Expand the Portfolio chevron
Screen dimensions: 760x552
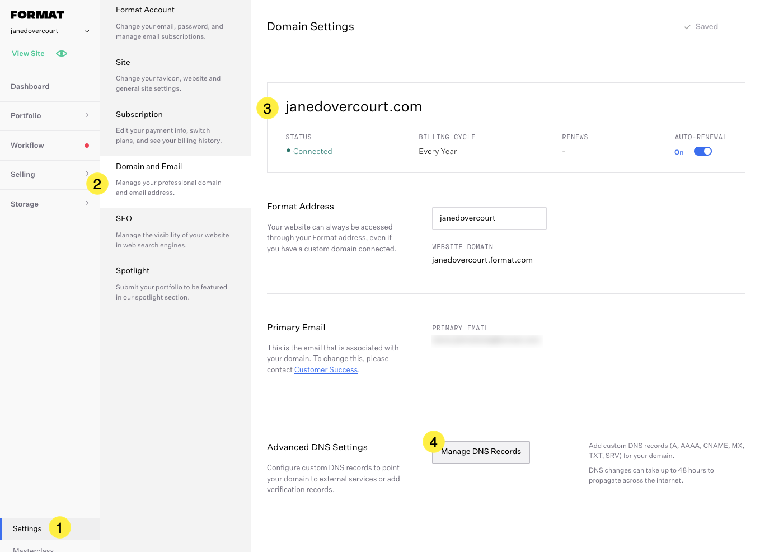click(x=87, y=115)
